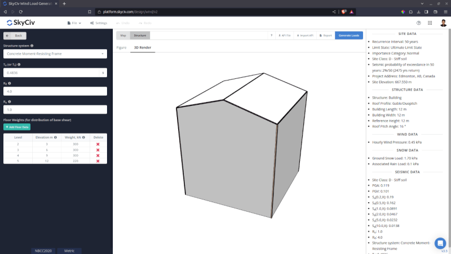The image size is (451, 254).
Task: Click the Generate Loads button
Action: 349,35
